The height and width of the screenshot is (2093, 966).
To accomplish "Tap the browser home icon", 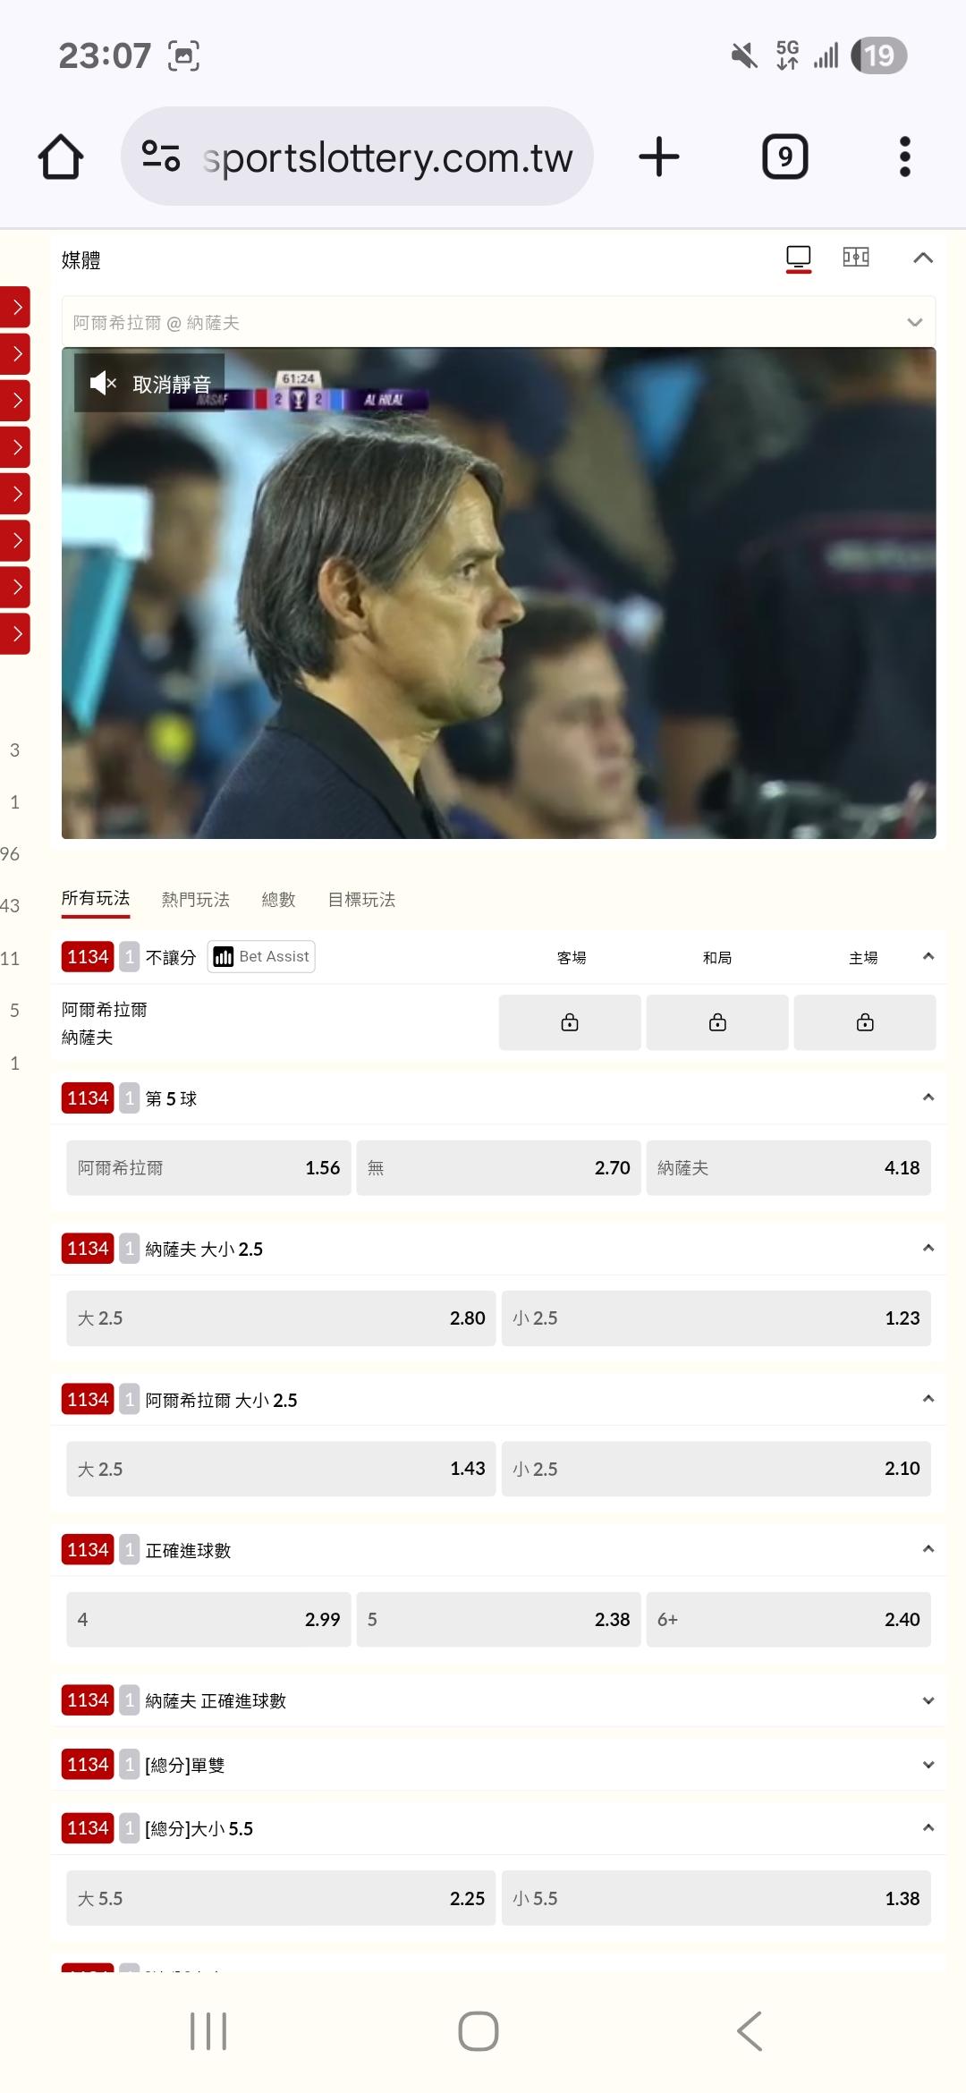I will tap(61, 157).
